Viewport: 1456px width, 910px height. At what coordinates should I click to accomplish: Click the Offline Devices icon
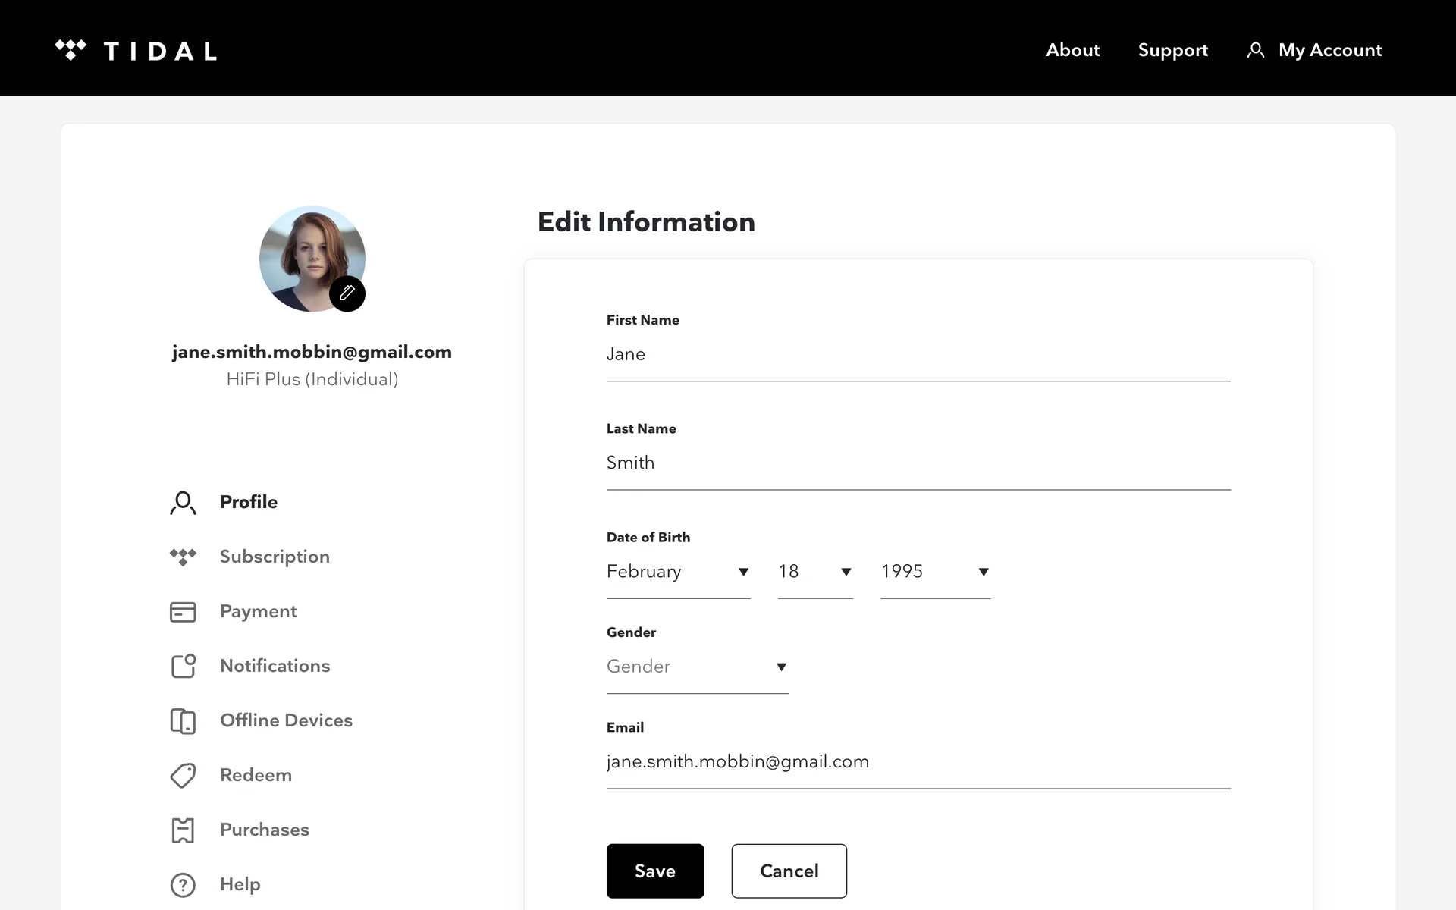(183, 720)
